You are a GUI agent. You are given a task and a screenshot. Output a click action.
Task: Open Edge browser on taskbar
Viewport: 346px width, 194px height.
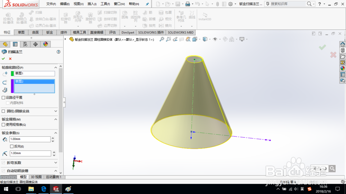[x=44, y=189]
